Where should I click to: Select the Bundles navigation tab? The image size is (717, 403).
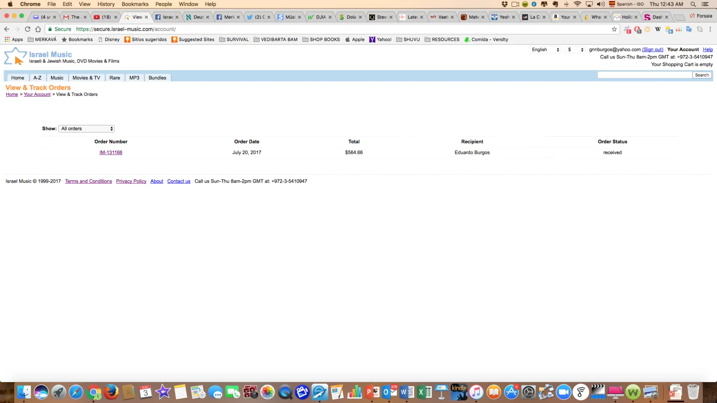click(157, 78)
